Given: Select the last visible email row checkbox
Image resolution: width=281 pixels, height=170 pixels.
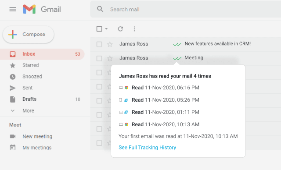Looking at the screenshot, I should [x=99, y=143].
